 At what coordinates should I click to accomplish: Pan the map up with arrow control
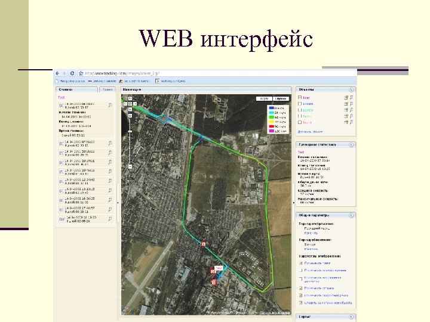(x=130, y=98)
